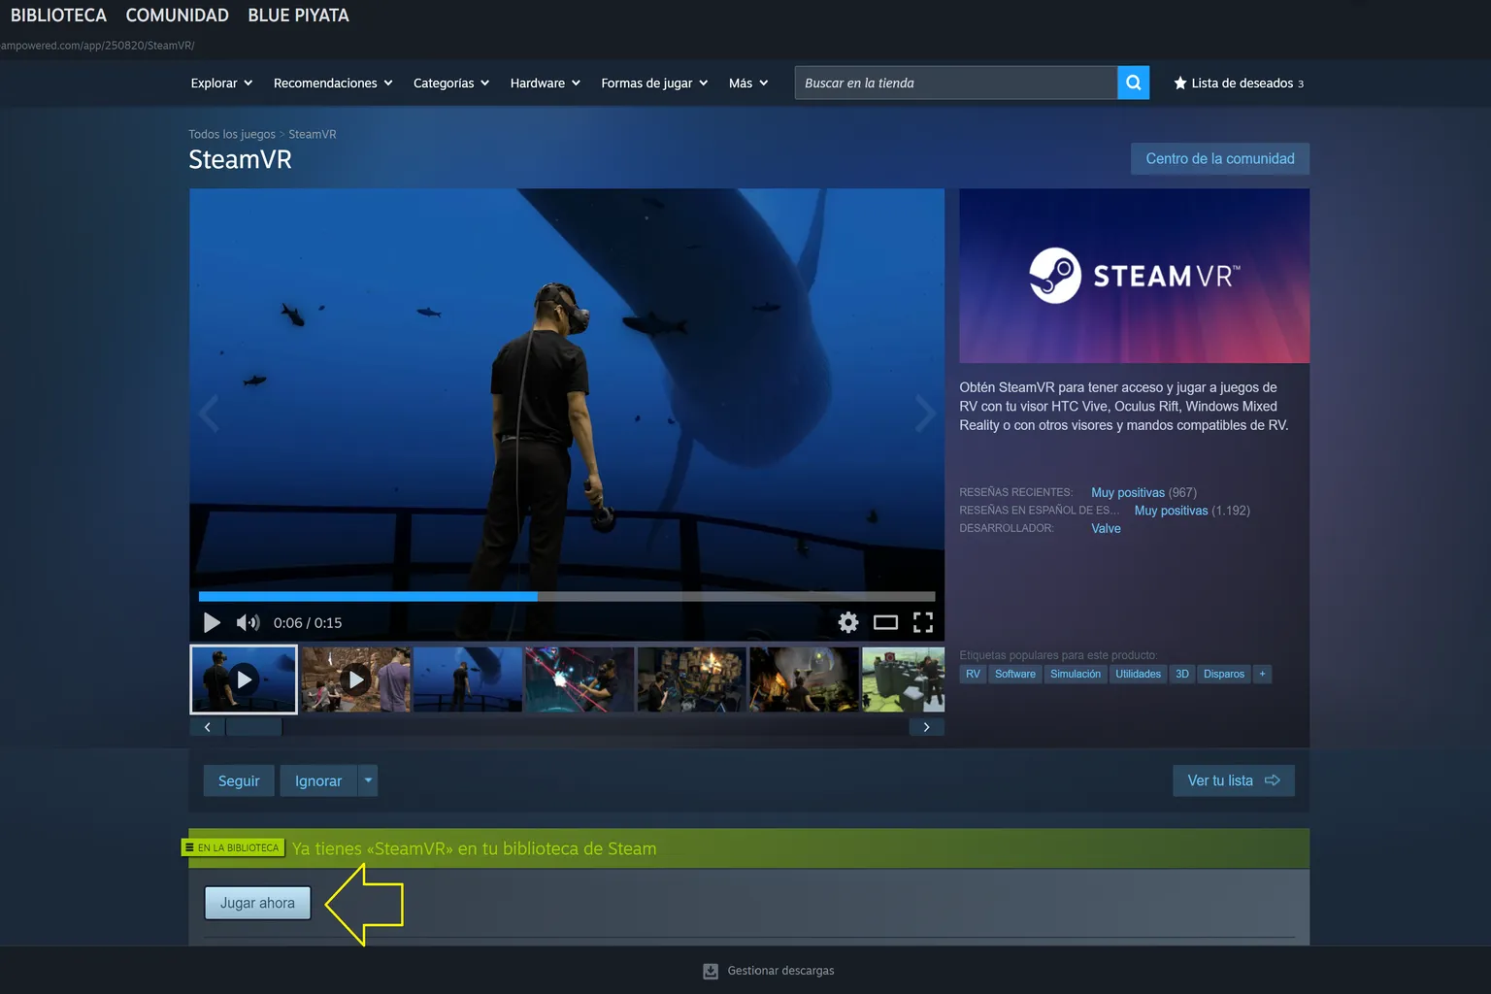The height and width of the screenshot is (994, 1491).
Task: Click Ver tu lista button
Action: tap(1234, 780)
